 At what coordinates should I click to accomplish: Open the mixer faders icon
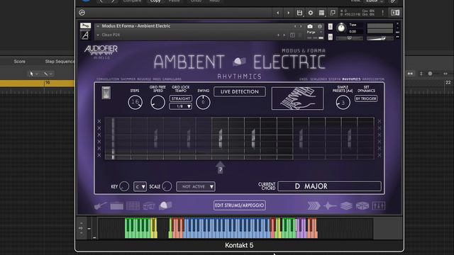coord(379,206)
